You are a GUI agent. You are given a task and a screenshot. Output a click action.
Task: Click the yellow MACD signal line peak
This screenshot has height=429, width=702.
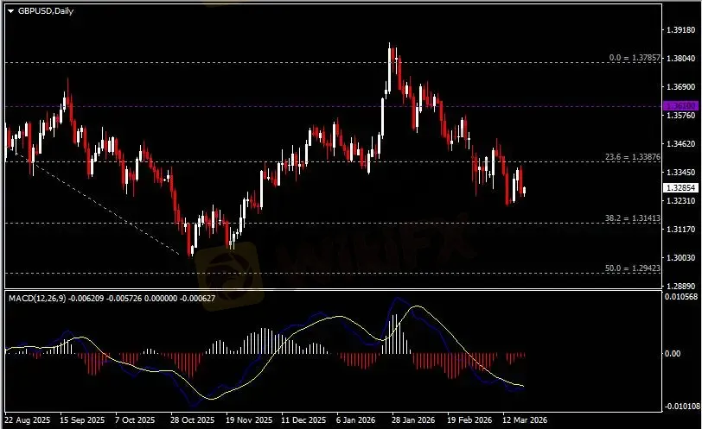pos(418,306)
